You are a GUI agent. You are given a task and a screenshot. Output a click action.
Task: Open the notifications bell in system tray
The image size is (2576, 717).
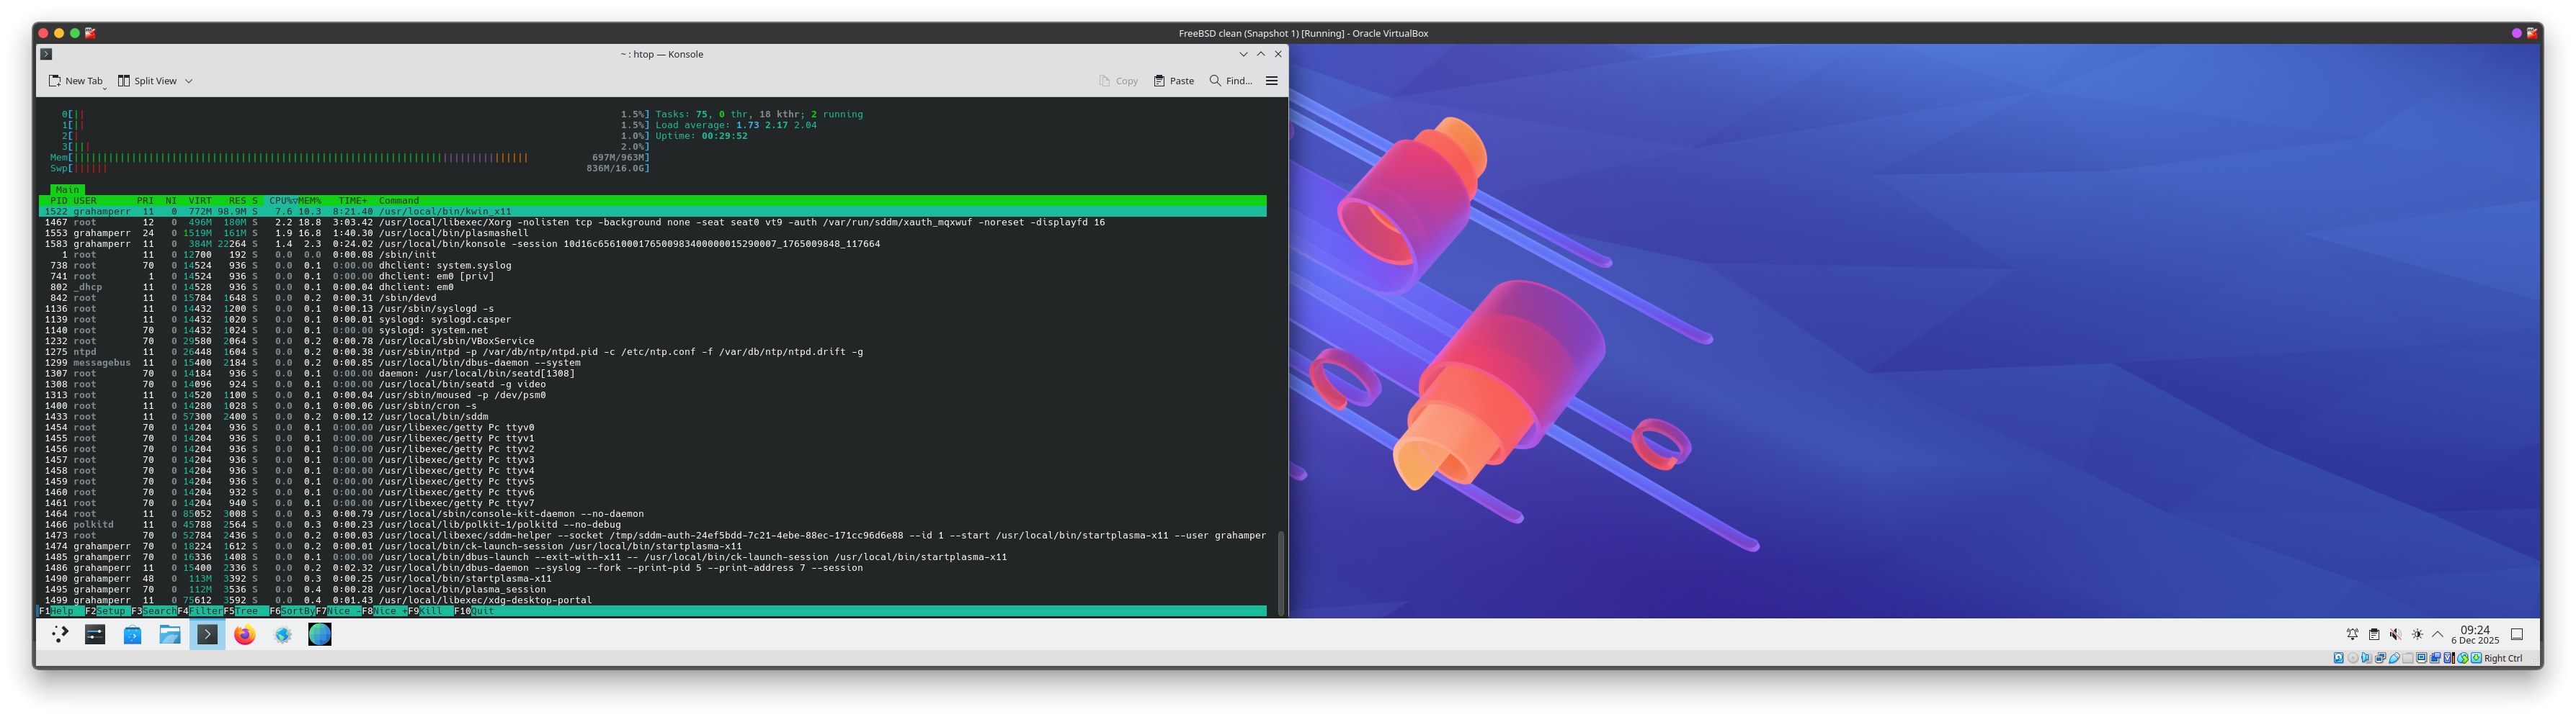2352,634
